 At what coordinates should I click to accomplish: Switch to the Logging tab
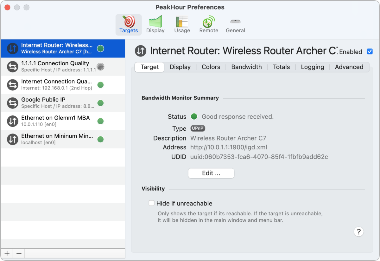coord(312,67)
